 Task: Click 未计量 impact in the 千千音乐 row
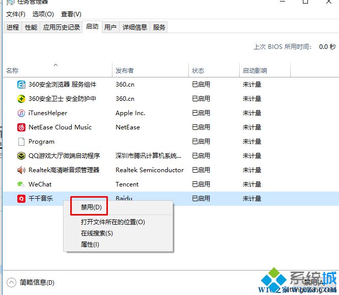coord(252,199)
